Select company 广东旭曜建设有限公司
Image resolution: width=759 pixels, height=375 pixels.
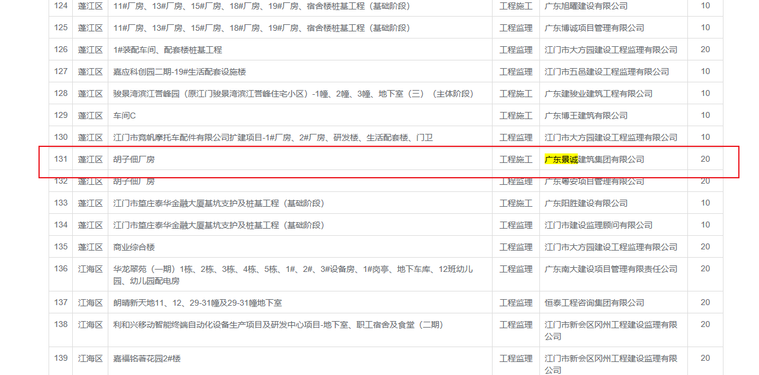click(586, 6)
